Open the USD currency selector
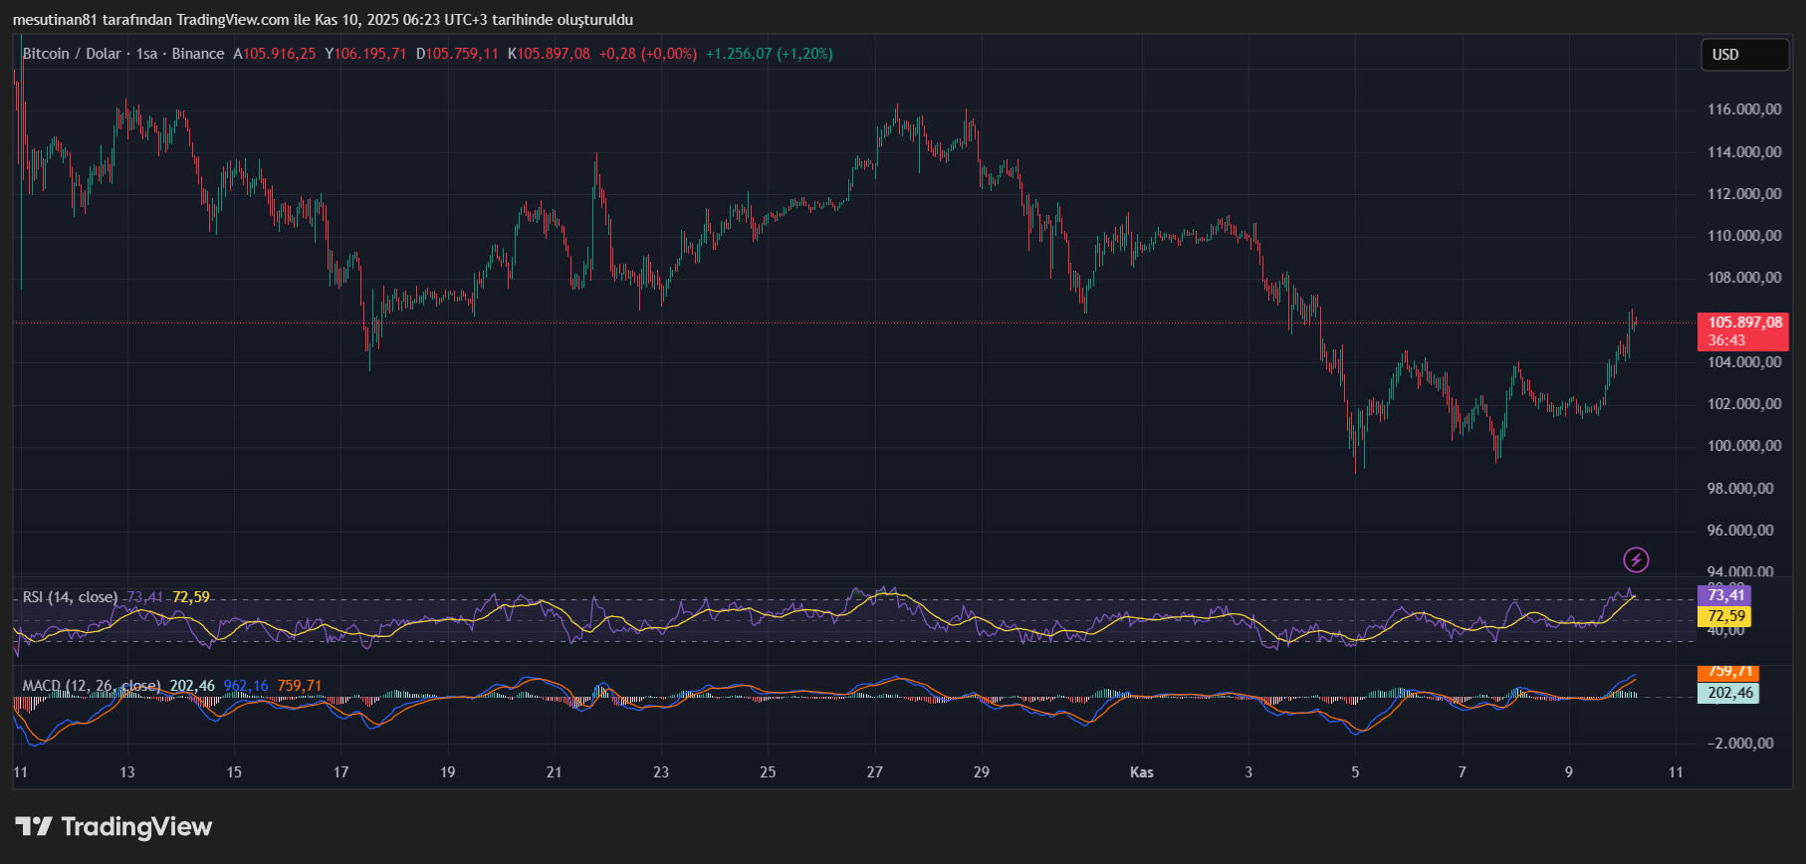This screenshot has height=864, width=1806. tap(1743, 55)
